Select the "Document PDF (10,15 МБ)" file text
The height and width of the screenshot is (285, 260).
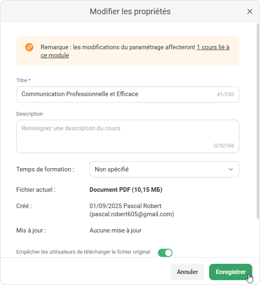point(126,190)
